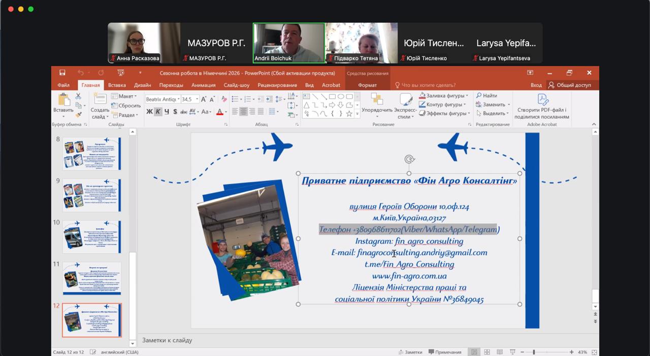Click the Increase font size icon
Screen dimensions: 650x356
pyautogui.click(x=204, y=99)
